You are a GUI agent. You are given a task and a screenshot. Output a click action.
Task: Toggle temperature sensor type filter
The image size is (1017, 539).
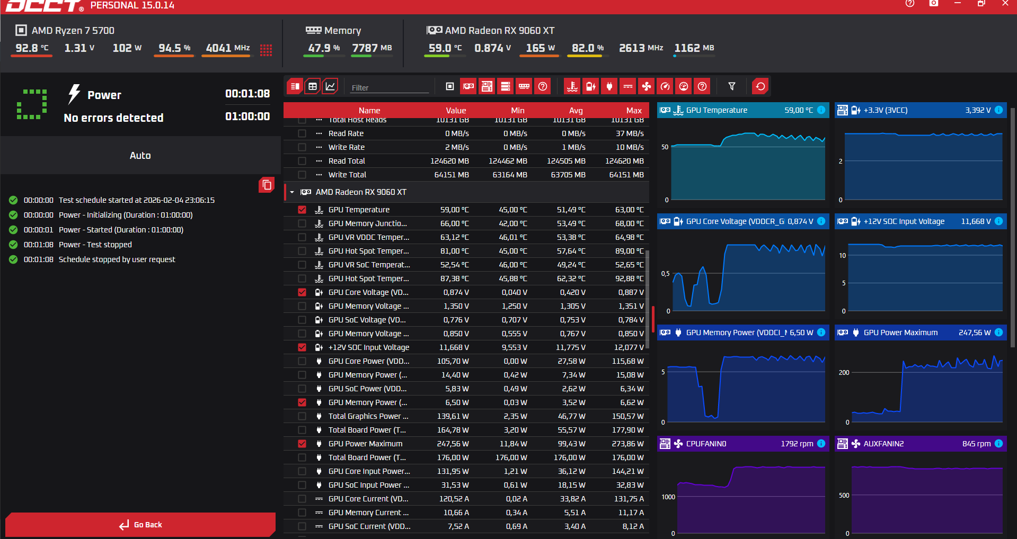[572, 86]
